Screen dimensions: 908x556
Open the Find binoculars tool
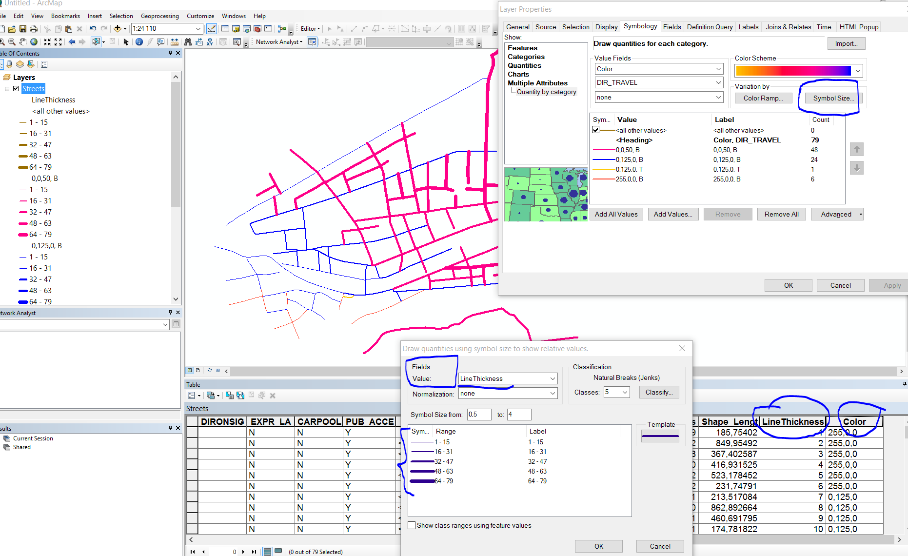point(188,42)
